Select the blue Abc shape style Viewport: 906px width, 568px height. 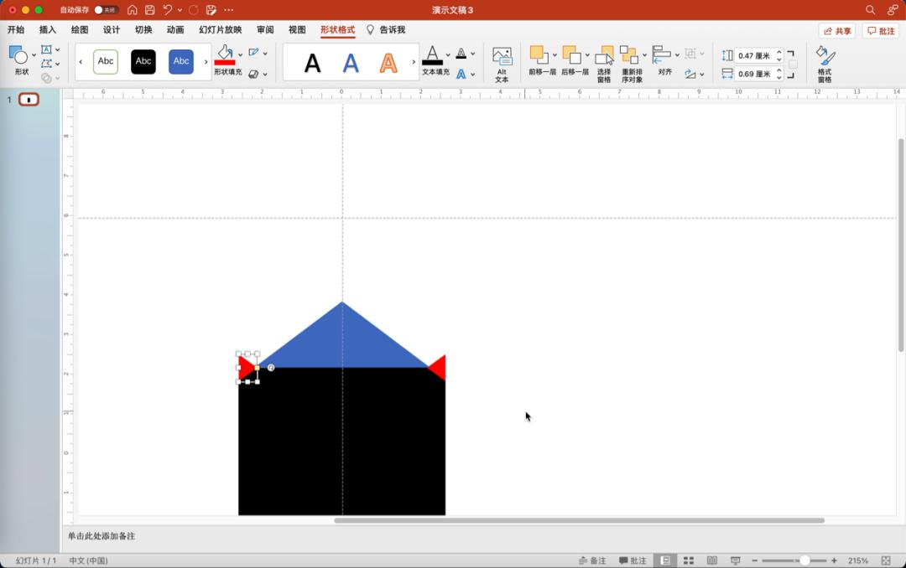181,61
